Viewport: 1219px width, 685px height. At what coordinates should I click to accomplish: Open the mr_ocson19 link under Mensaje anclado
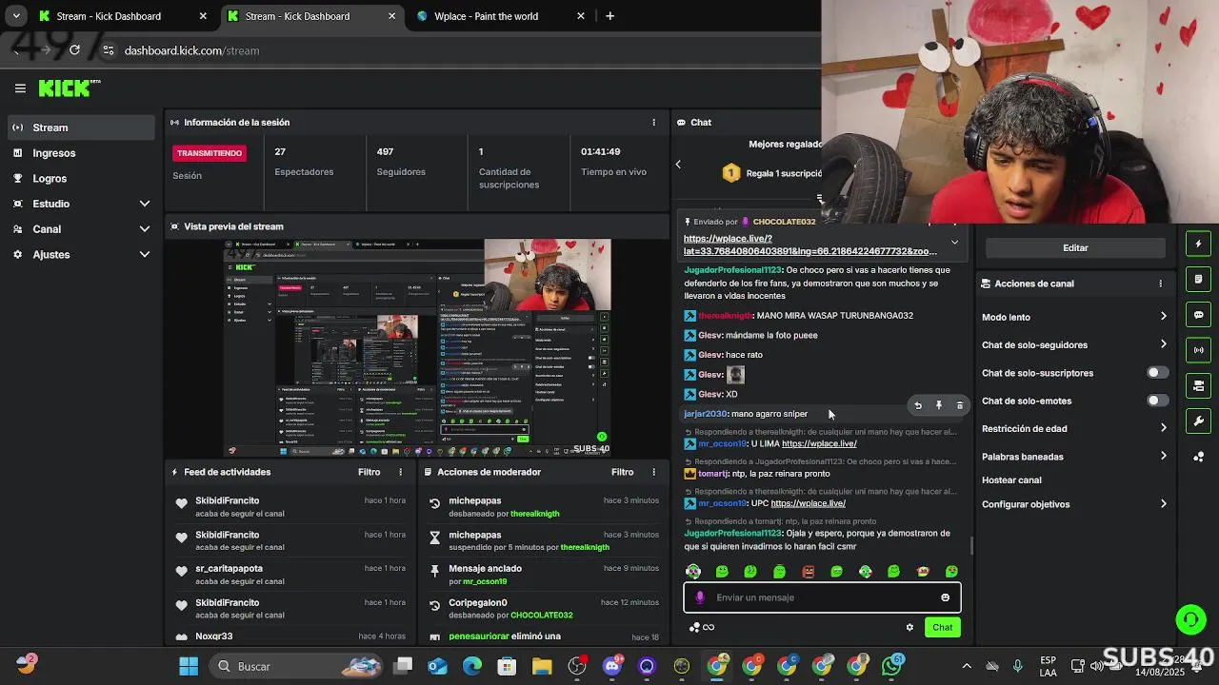485,581
